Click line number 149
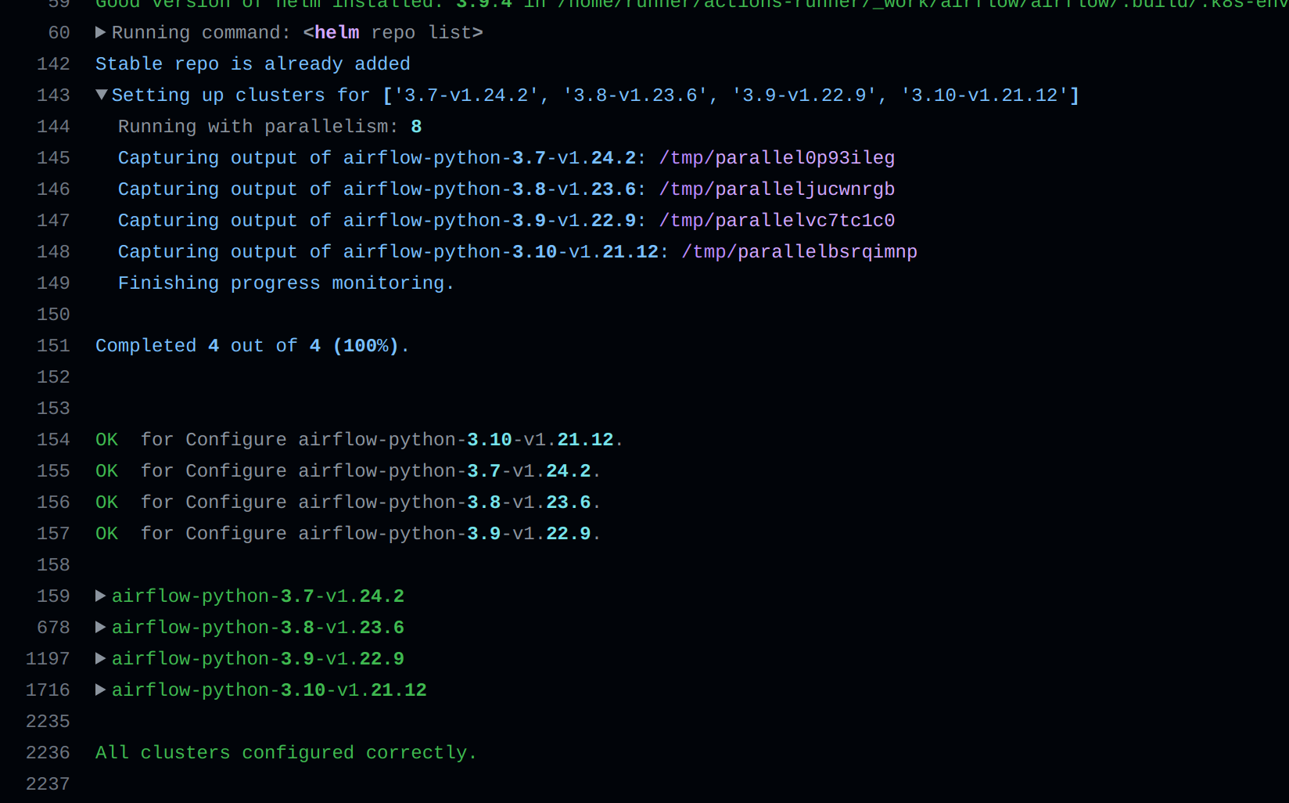 click(x=53, y=283)
